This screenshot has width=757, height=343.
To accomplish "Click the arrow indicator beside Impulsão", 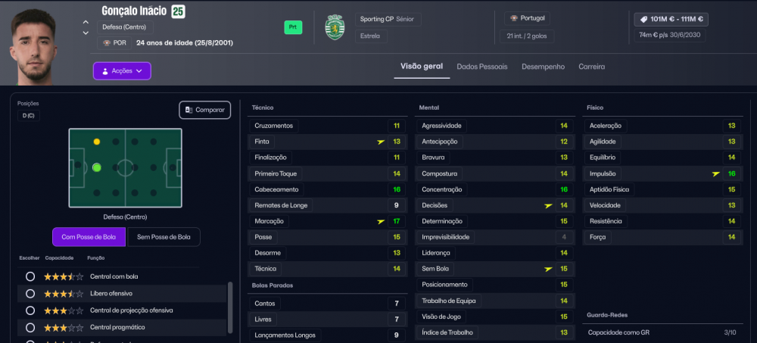I will point(716,174).
